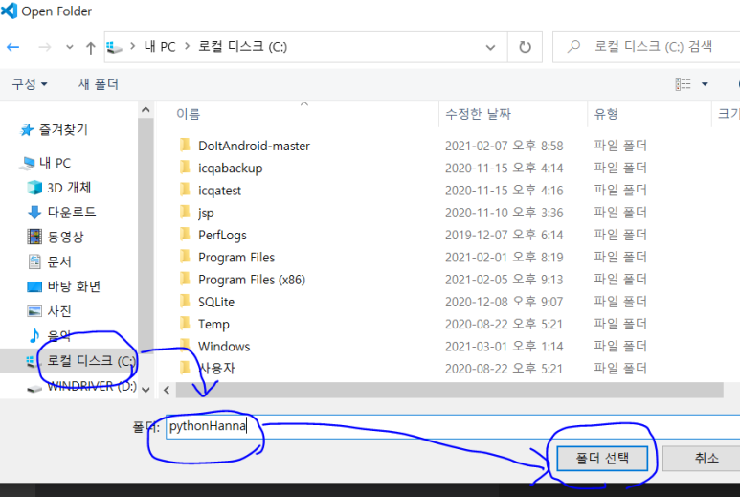Click the Temp folder icon
The height and width of the screenshot is (497, 740).
[185, 323]
